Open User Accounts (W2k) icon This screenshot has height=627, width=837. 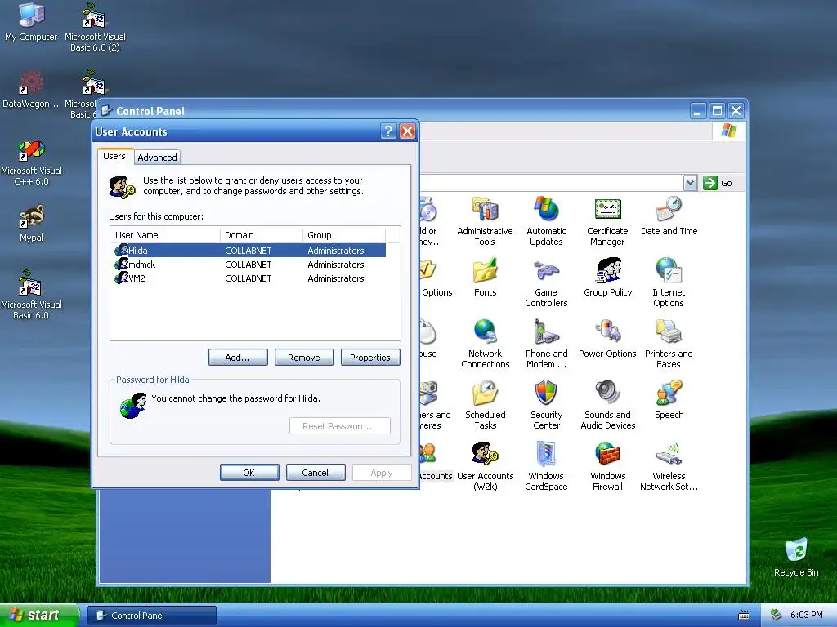[x=486, y=467]
